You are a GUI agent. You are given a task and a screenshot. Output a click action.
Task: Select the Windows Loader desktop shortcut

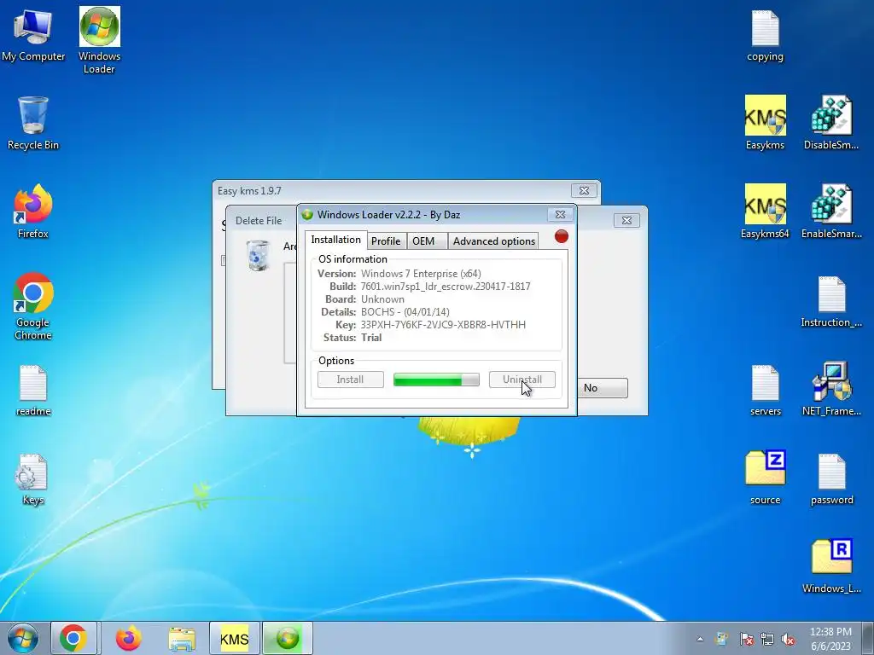coord(99,40)
